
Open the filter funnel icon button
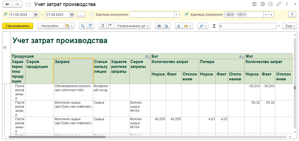(292, 14)
